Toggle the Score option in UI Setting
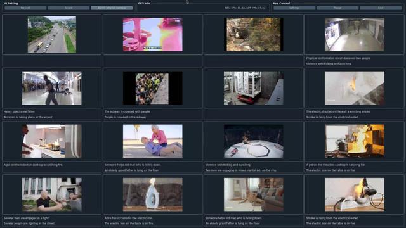 (69, 8)
